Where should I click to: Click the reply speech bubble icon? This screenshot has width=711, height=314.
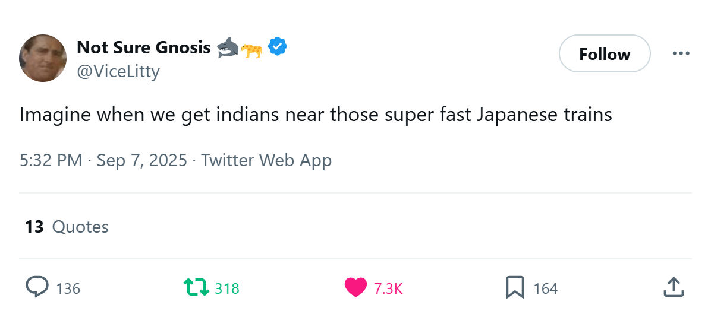(x=37, y=287)
